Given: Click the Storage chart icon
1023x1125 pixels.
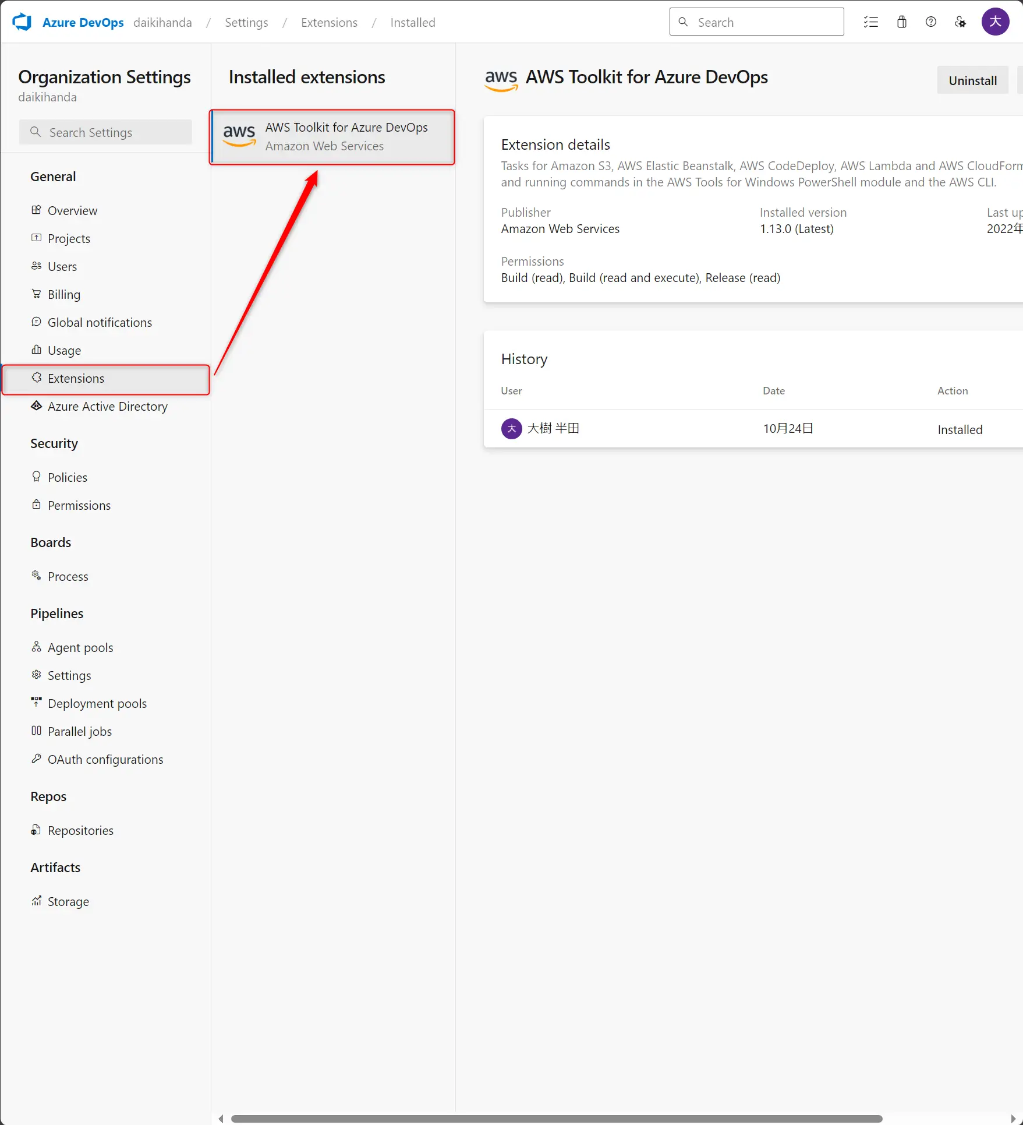Looking at the screenshot, I should click(x=36, y=901).
